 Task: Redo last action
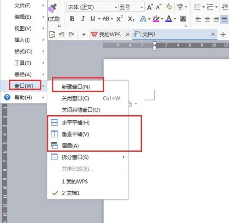point(71,34)
